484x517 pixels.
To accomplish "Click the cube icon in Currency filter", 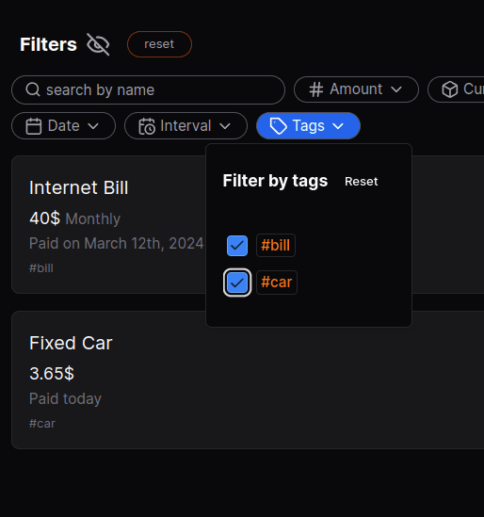I will tap(450, 89).
